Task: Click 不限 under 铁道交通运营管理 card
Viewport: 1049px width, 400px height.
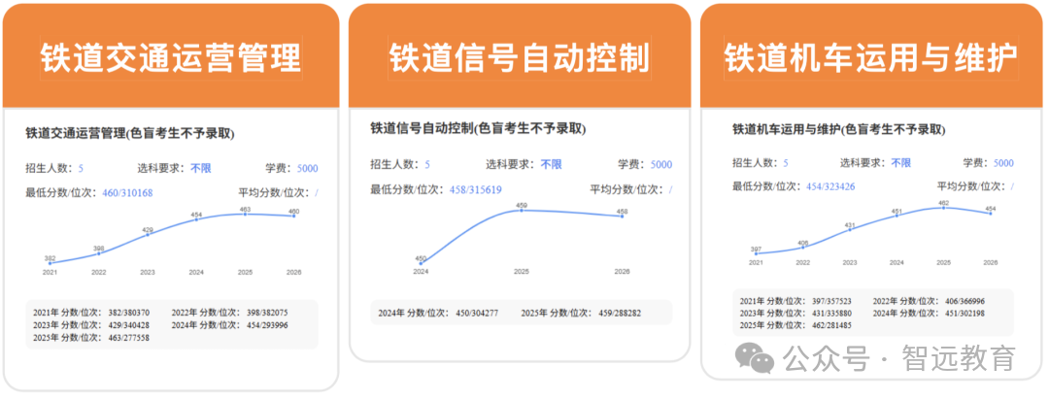Action: click(x=201, y=168)
